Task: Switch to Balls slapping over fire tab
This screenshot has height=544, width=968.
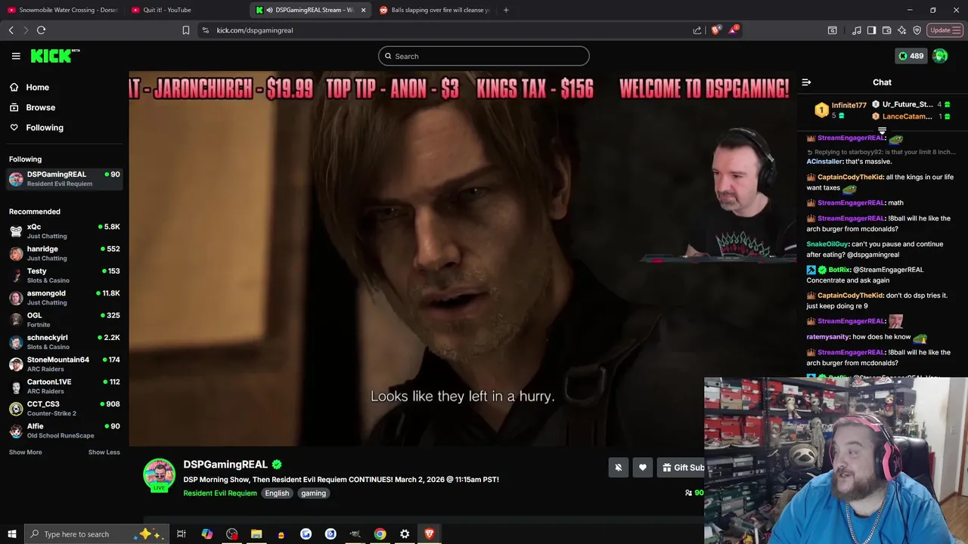Action: pyautogui.click(x=434, y=10)
